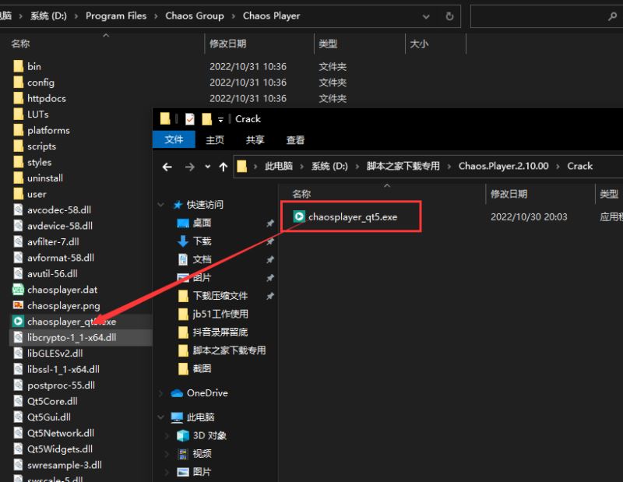
Task: Expand the 视频 tree node
Action: 167,454
